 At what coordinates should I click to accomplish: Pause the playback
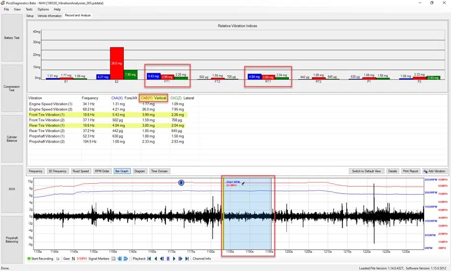[168, 259]
